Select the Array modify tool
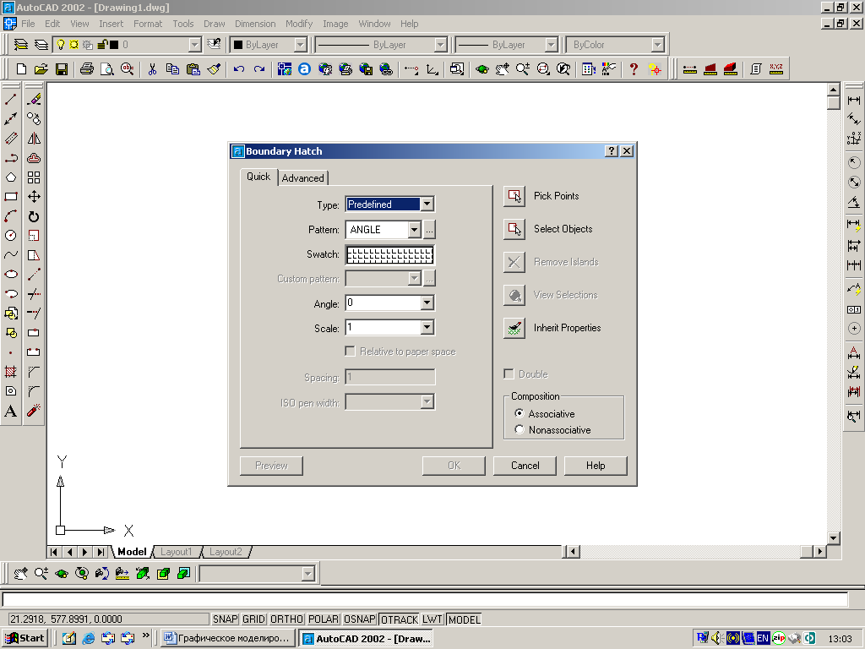Viewport: 865px width, 649px height. tap(34, 177)
